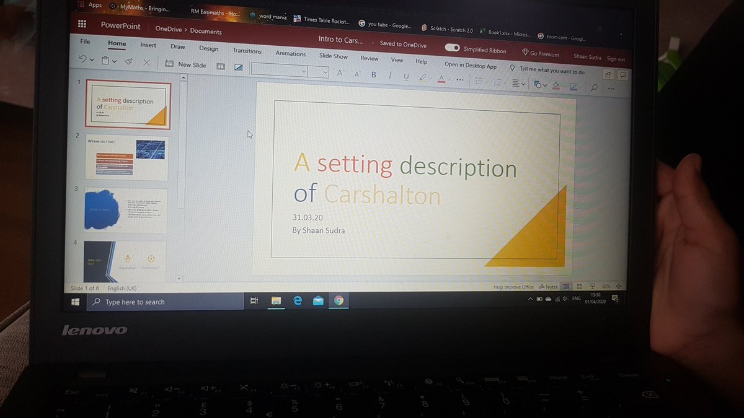The image size is (744, 418).
Task: Click Chrome icon on taskbar
Action: pyautogui.click(x=339, y=301)
